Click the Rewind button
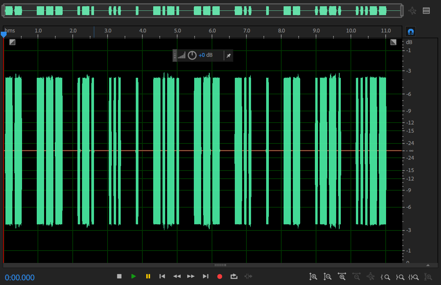This screenshot has width=441, height=285. [177, 276]
